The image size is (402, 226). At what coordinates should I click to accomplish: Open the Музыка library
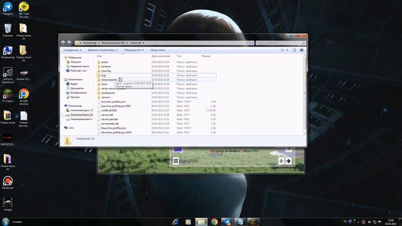click(73, 97)
